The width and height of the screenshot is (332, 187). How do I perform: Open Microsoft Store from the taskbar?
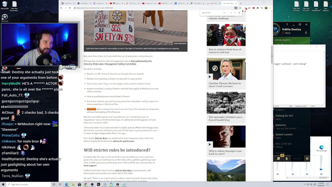pyautogui.click(x=79, y=184)
